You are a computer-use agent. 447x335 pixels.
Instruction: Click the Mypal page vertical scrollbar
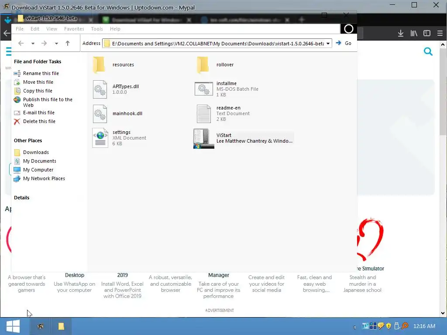pyautogui.click(x=443, y=178)
